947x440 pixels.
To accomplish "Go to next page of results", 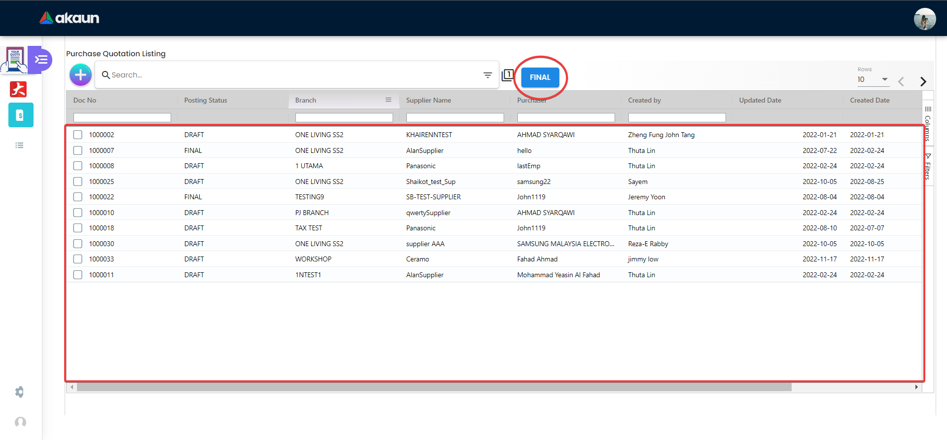I will [923, 81].
